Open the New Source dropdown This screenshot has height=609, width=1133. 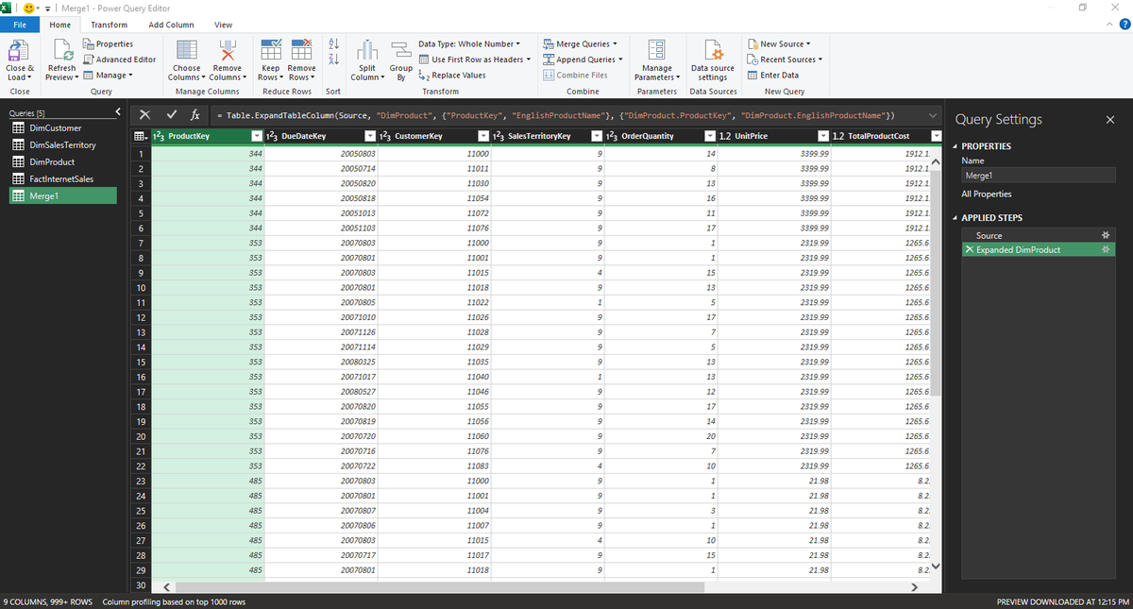pyautogui.click(x=778, y=43)
